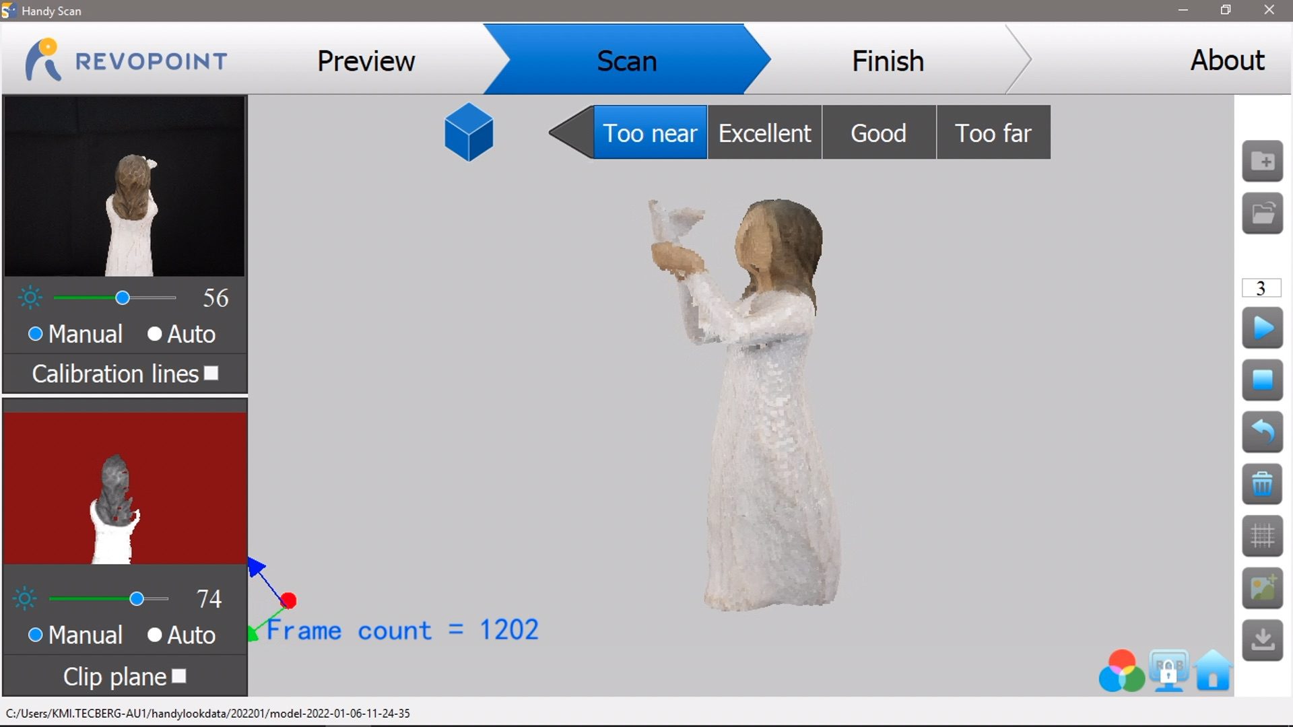
Task: Click the undo arrow icon
Action: (1262, 431)
